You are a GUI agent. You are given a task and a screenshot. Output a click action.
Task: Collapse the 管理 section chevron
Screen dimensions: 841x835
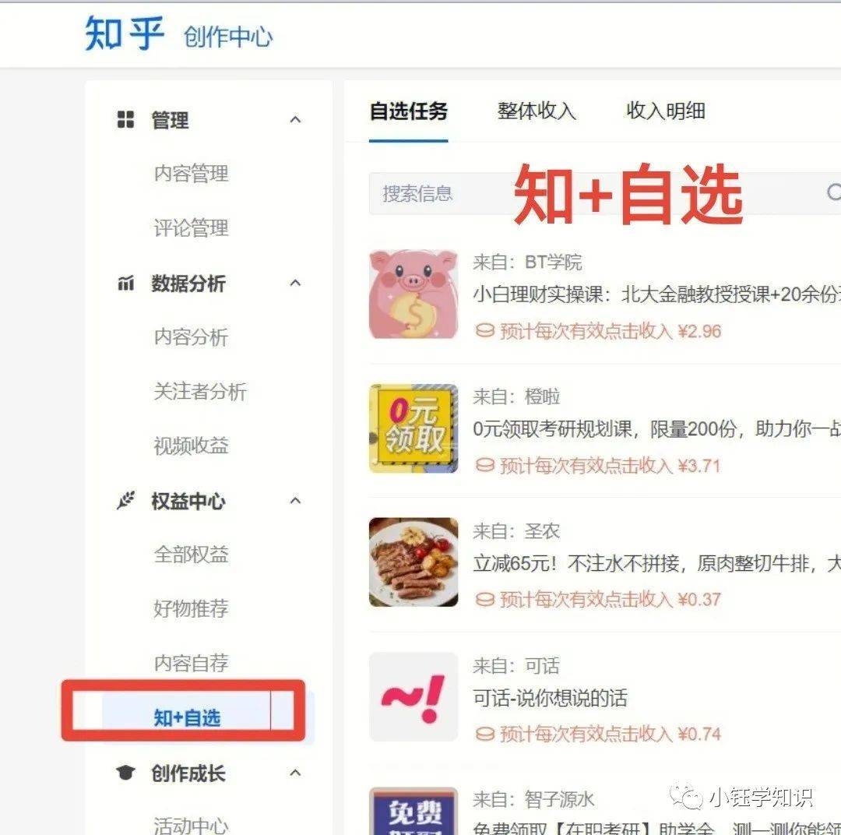click(295, 120)
